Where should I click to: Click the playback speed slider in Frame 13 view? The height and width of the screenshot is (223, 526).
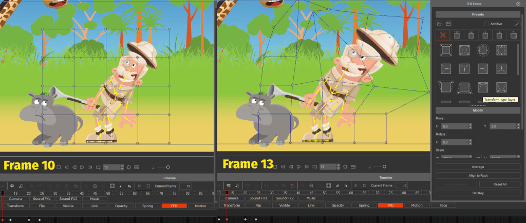click(380, 166)
